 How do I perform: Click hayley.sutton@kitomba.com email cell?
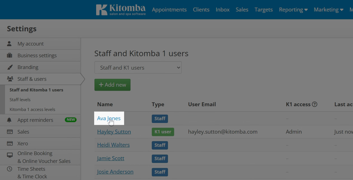[x=223, y=132]
